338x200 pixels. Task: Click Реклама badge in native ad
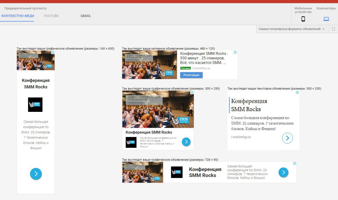pyautogui.click(x=186, y=68)
